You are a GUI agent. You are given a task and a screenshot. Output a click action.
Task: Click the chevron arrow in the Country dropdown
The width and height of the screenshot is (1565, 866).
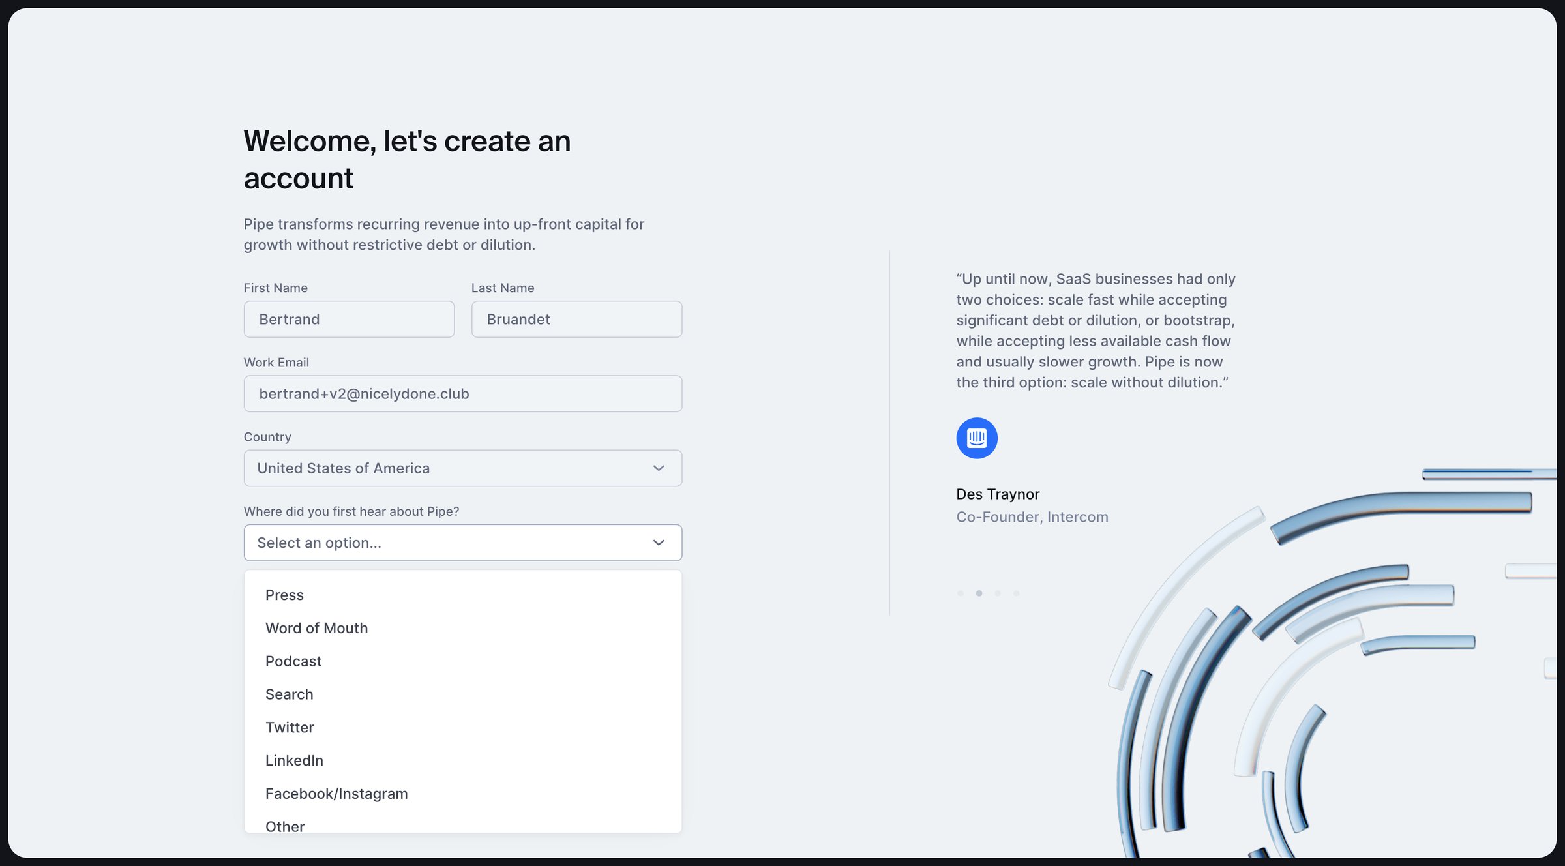(x=659, y=468)
